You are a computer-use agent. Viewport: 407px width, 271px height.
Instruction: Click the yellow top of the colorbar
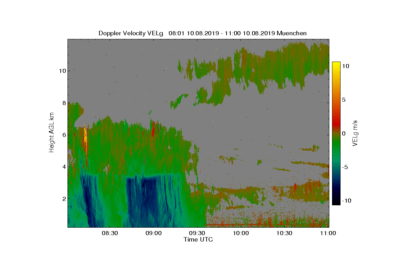336,65
